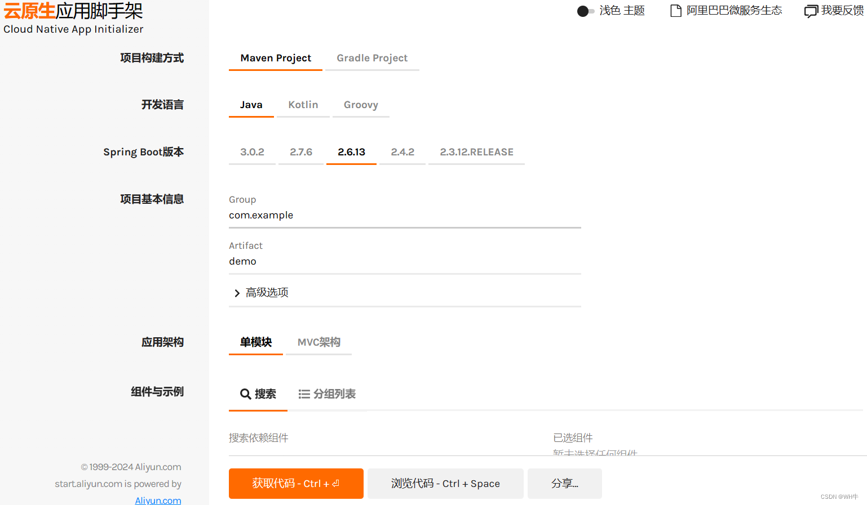Choose Java as the development language
This screenshot has width=867, height=505.
pyautogui.click(x=251, y=105)
